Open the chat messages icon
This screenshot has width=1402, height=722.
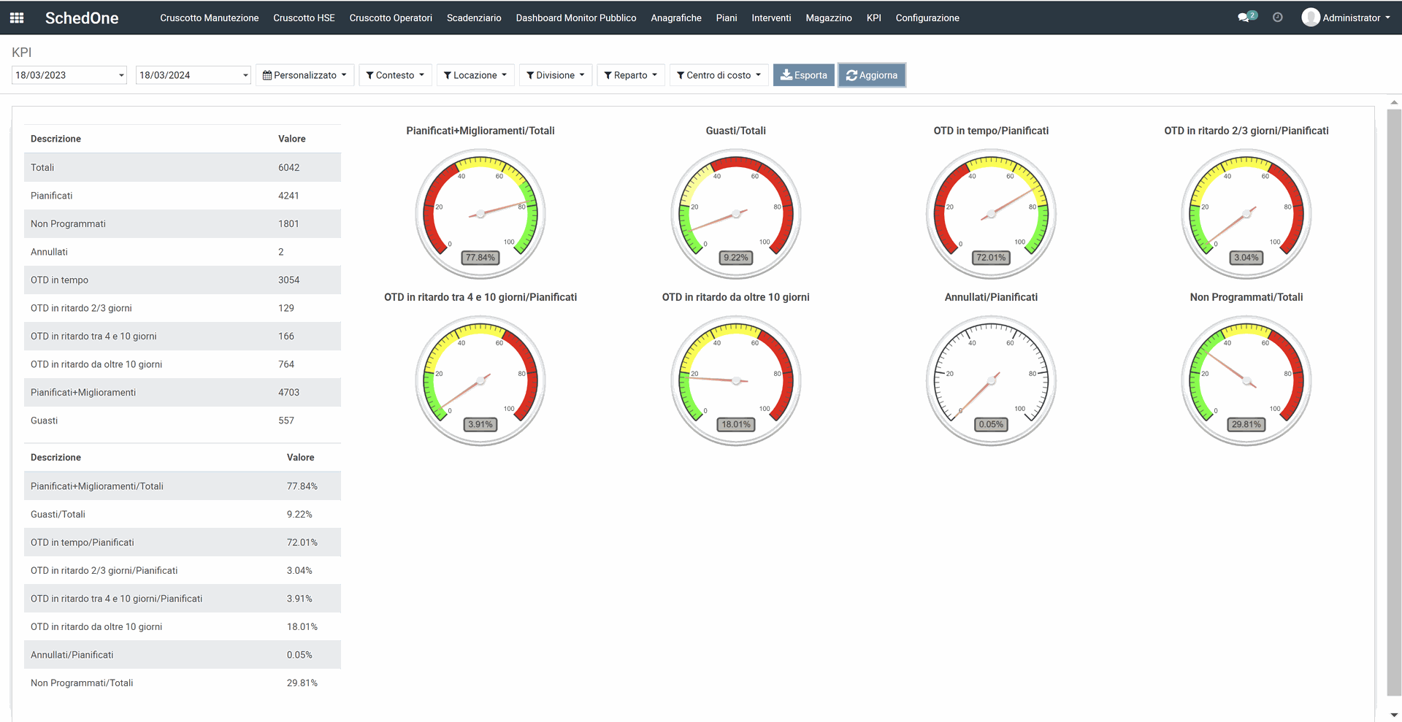pyautogui.click(x=1244, y=18)
